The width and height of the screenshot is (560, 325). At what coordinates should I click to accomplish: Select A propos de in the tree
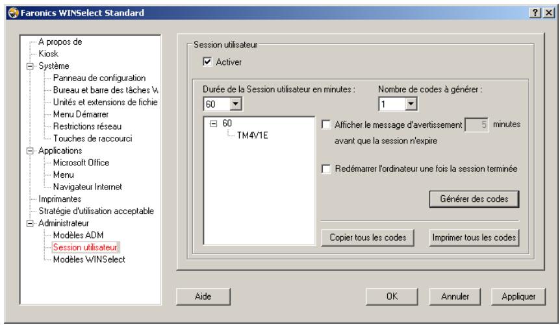pos(60,42)
